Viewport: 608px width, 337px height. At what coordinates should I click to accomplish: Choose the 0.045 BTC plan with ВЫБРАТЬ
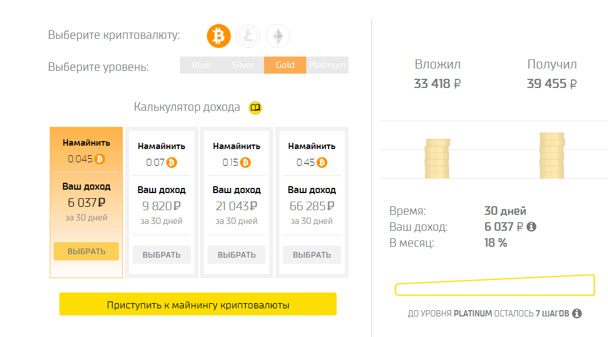pyautogui.click(x=86, y=251)
